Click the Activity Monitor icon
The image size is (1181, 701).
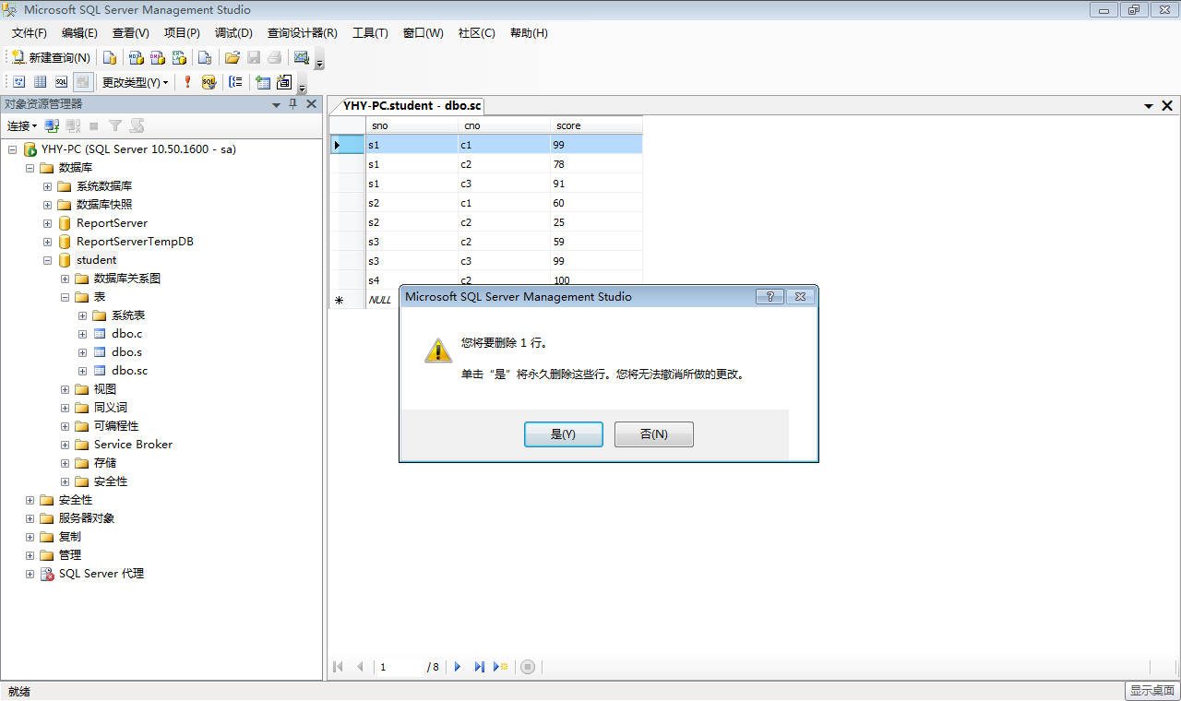302,57
